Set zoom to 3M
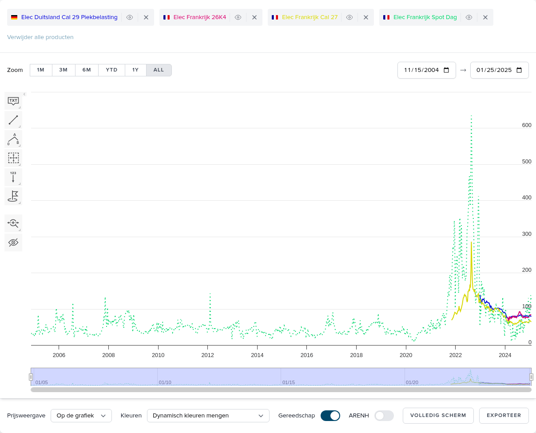This screenshot has width=536, height=433. (64, 70)
